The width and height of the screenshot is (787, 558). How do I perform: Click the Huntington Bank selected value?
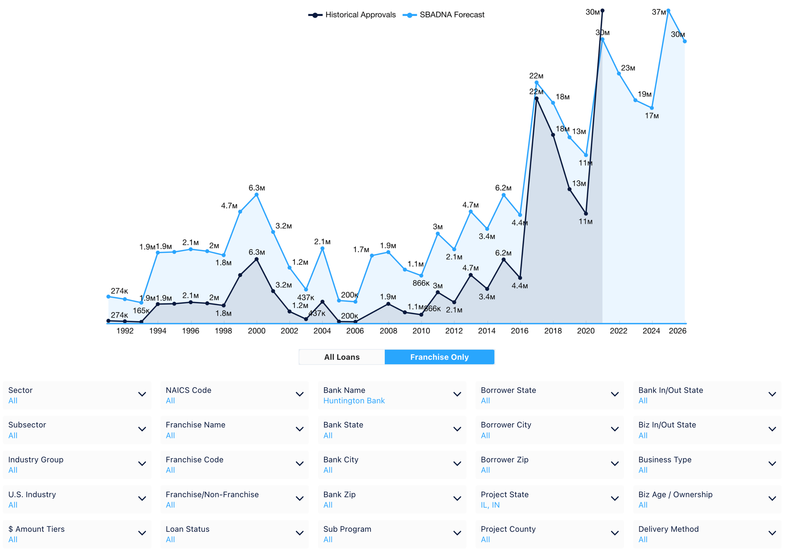pos(354,401)
